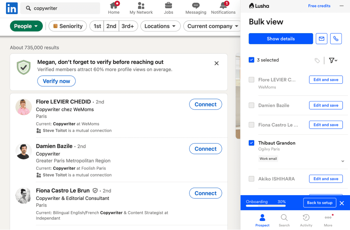The image size is (350, 230).
Task: Click the tag icon near selected contacts
Action: [x=317, y=60]
